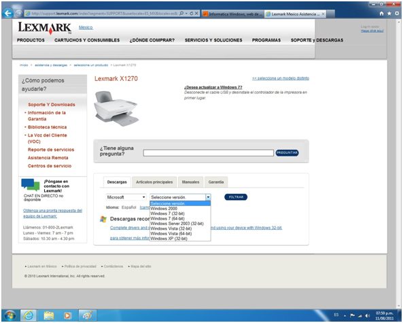This screenshot has height=323, width=403.
Task: Open Centros de servicio link
Action: [50, 166]
